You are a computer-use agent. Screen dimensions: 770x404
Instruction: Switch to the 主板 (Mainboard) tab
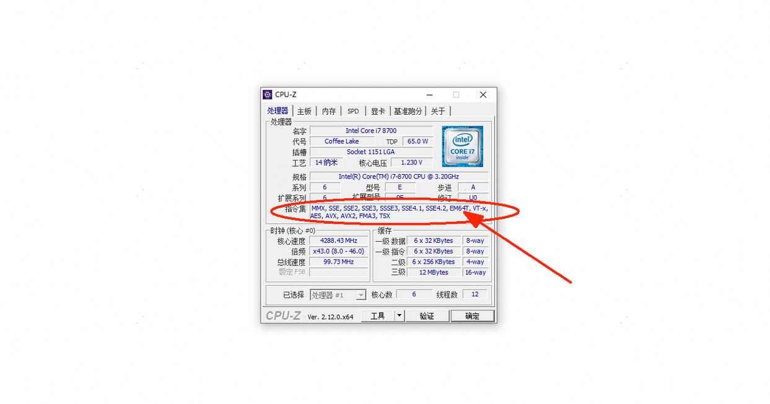(304, 112)
